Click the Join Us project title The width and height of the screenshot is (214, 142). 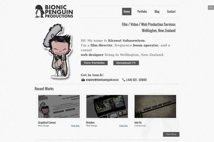point(138,122)
